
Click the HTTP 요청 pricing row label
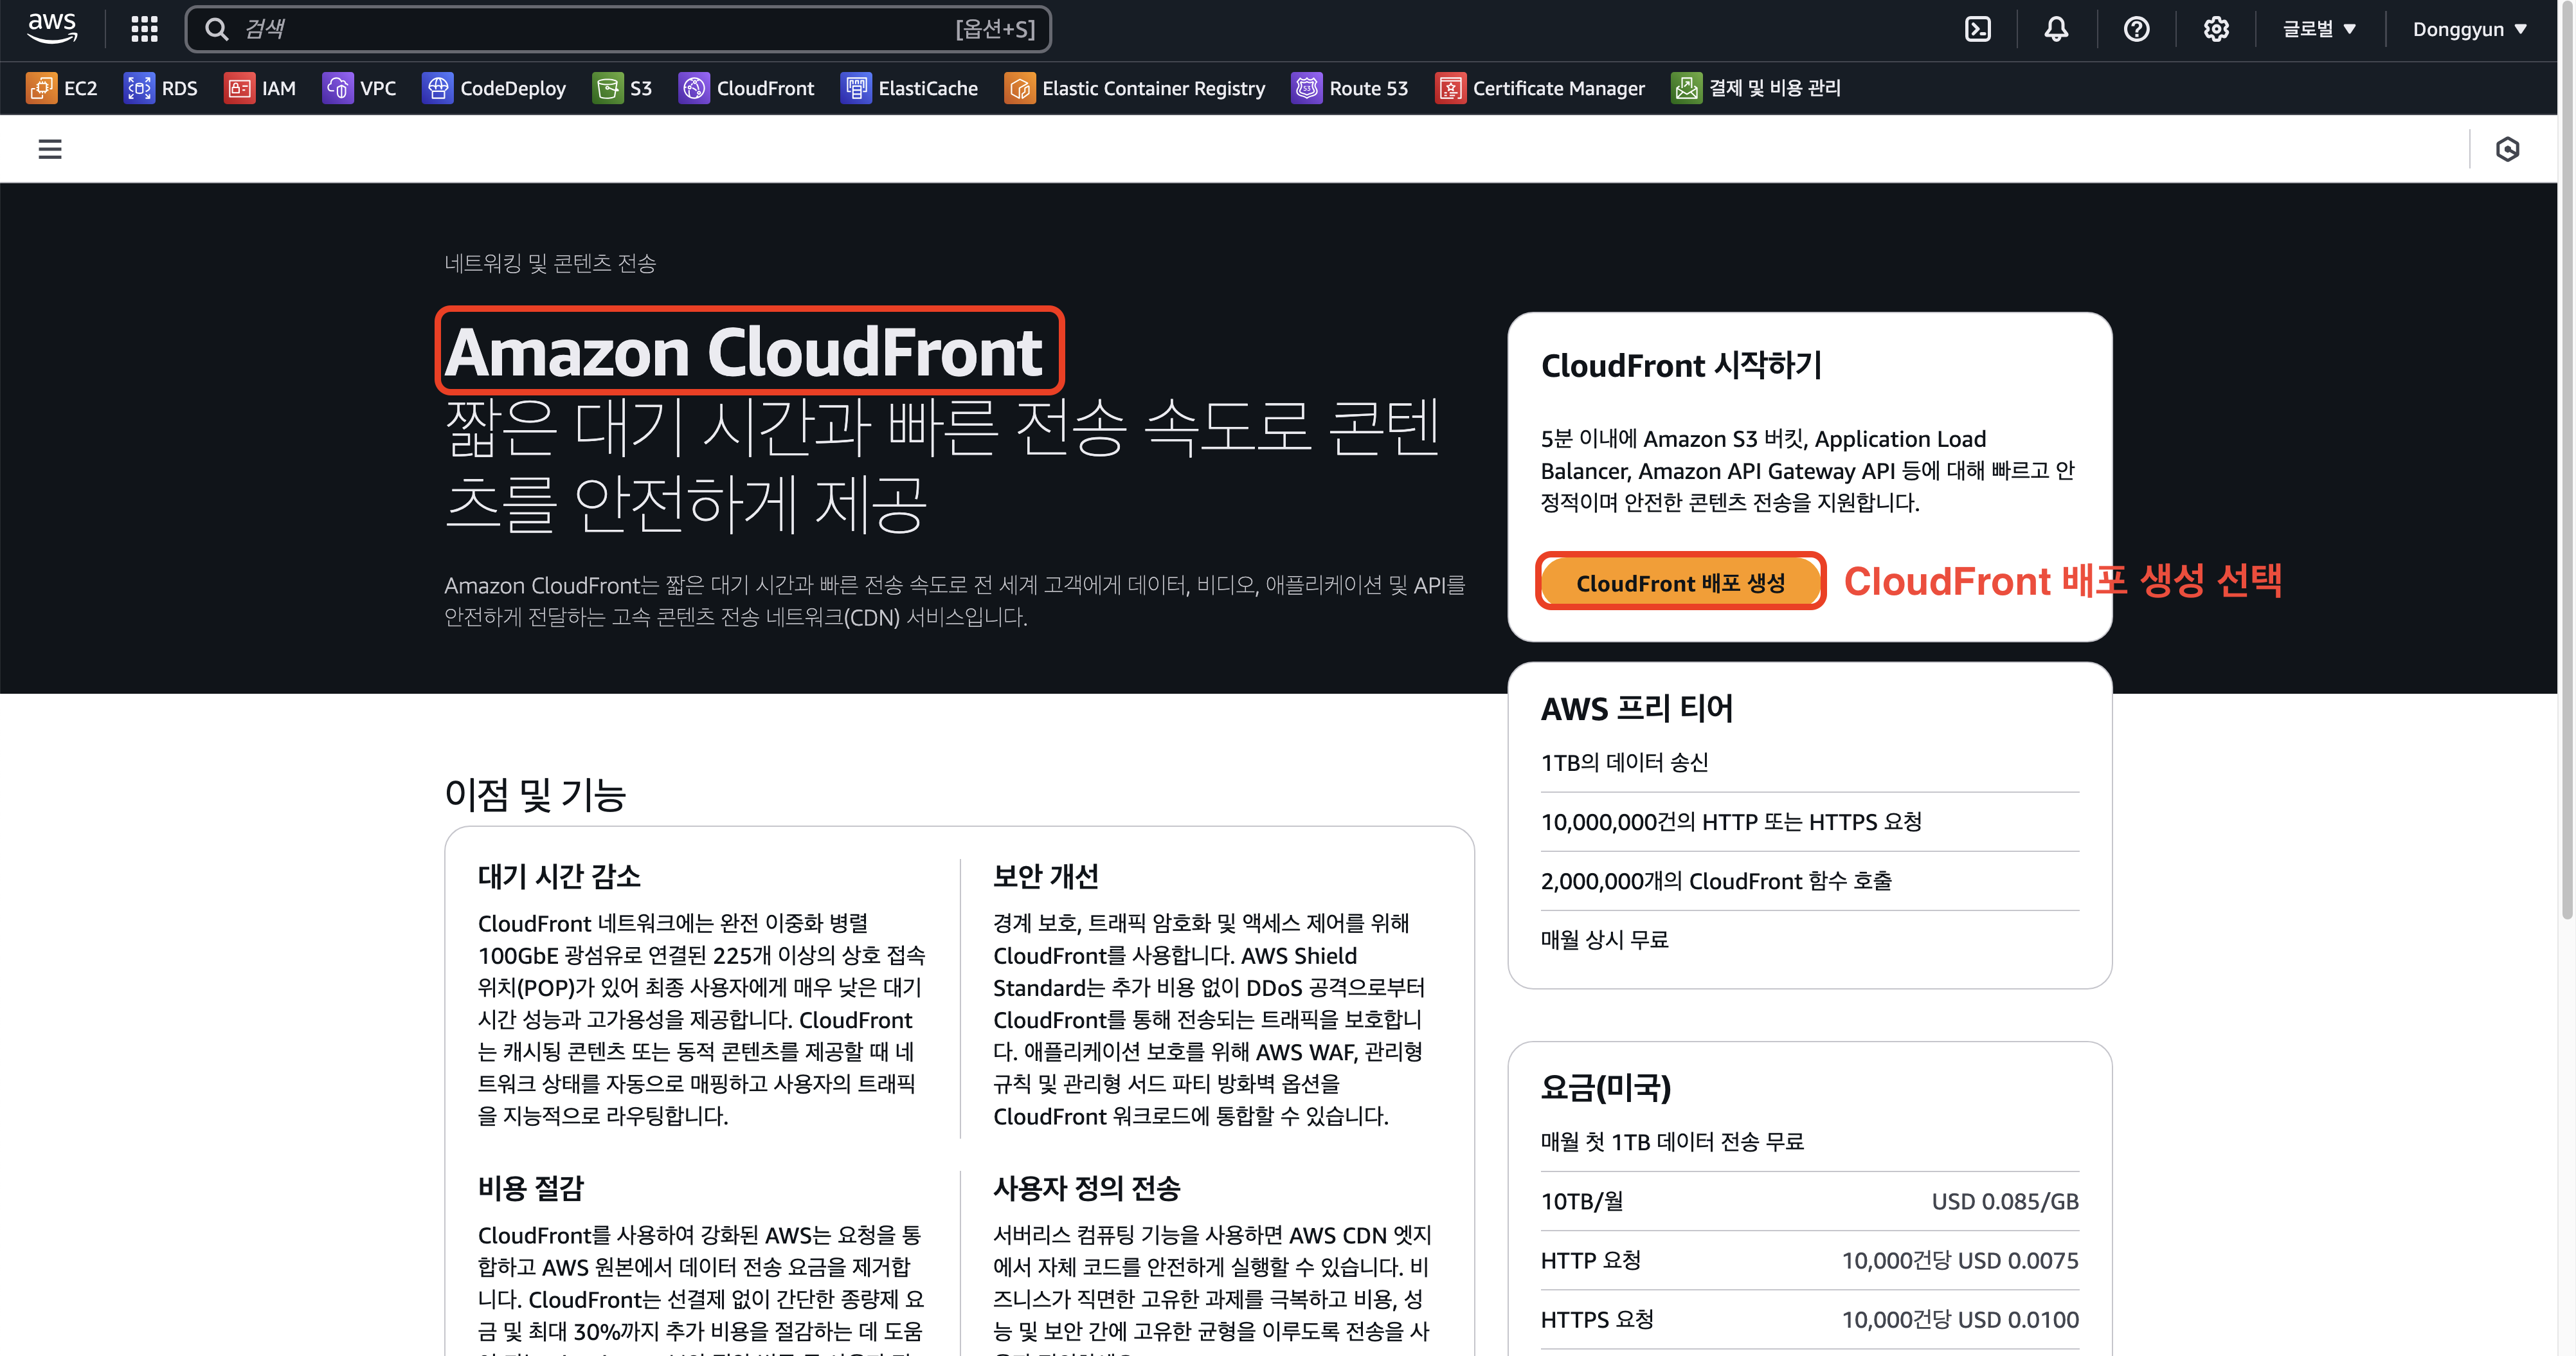1591,1260
